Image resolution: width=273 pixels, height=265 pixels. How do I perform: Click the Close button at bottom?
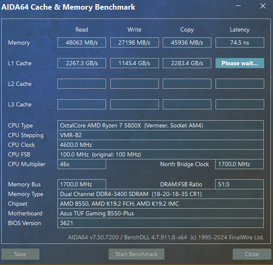click(x=252, y=254)
